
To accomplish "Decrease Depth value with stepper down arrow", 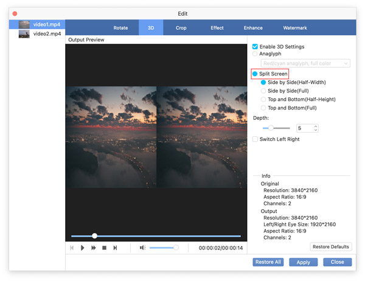I will (x=316, y=130).
